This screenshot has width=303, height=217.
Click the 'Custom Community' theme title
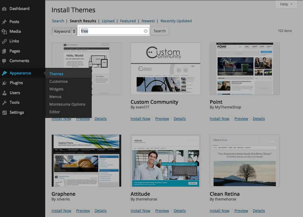(x=154, y=102)
